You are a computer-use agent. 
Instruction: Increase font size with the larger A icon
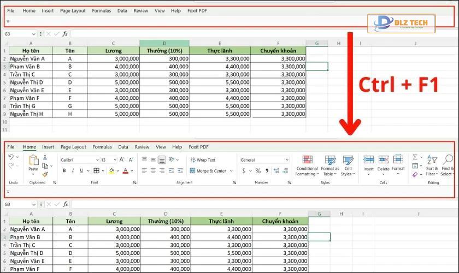tap(122, 160)
